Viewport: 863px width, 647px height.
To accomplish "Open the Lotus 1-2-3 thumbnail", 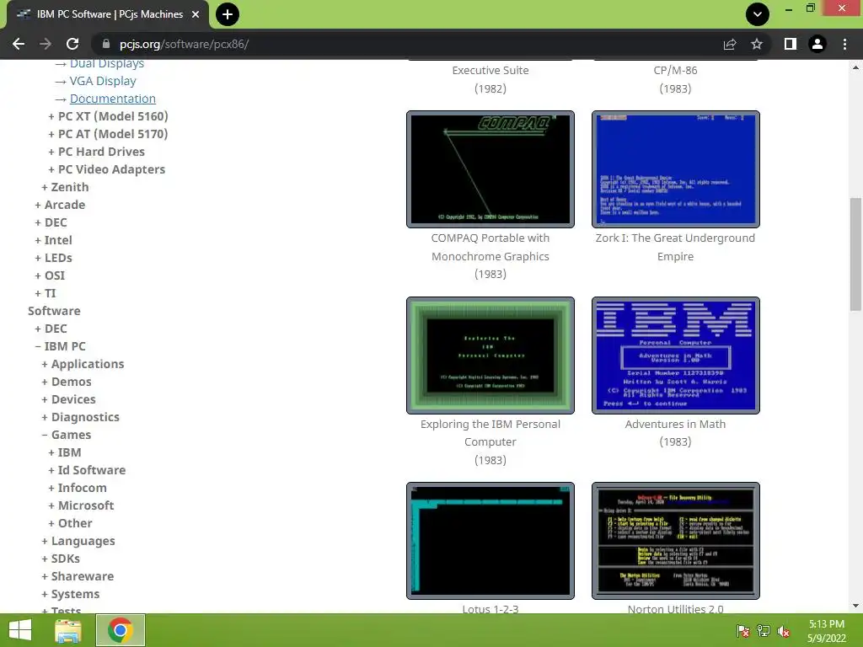I will pos(490,541).
